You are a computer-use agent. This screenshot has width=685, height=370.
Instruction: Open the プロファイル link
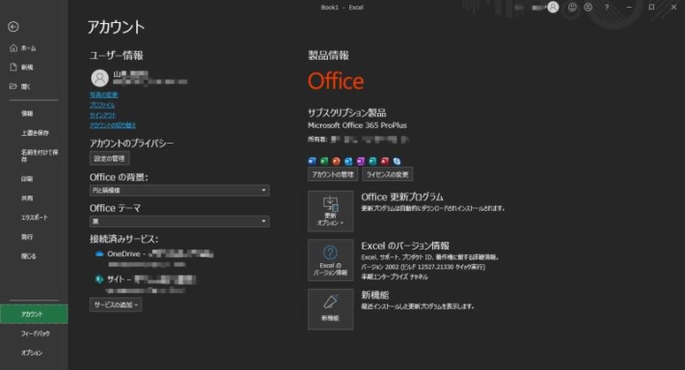point(102,105)
